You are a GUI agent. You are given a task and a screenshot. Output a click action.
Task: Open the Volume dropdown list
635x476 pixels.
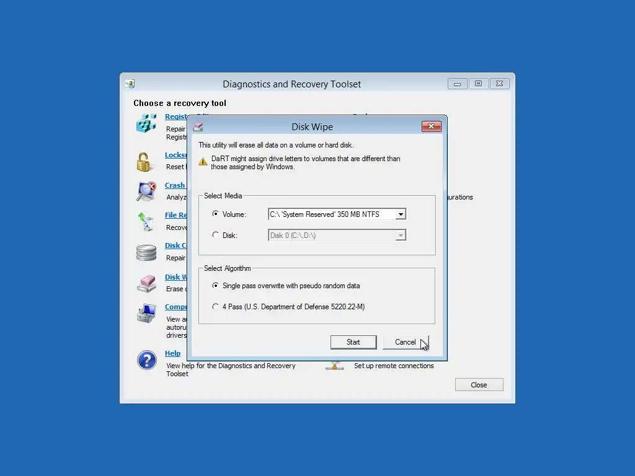point(401,214)
